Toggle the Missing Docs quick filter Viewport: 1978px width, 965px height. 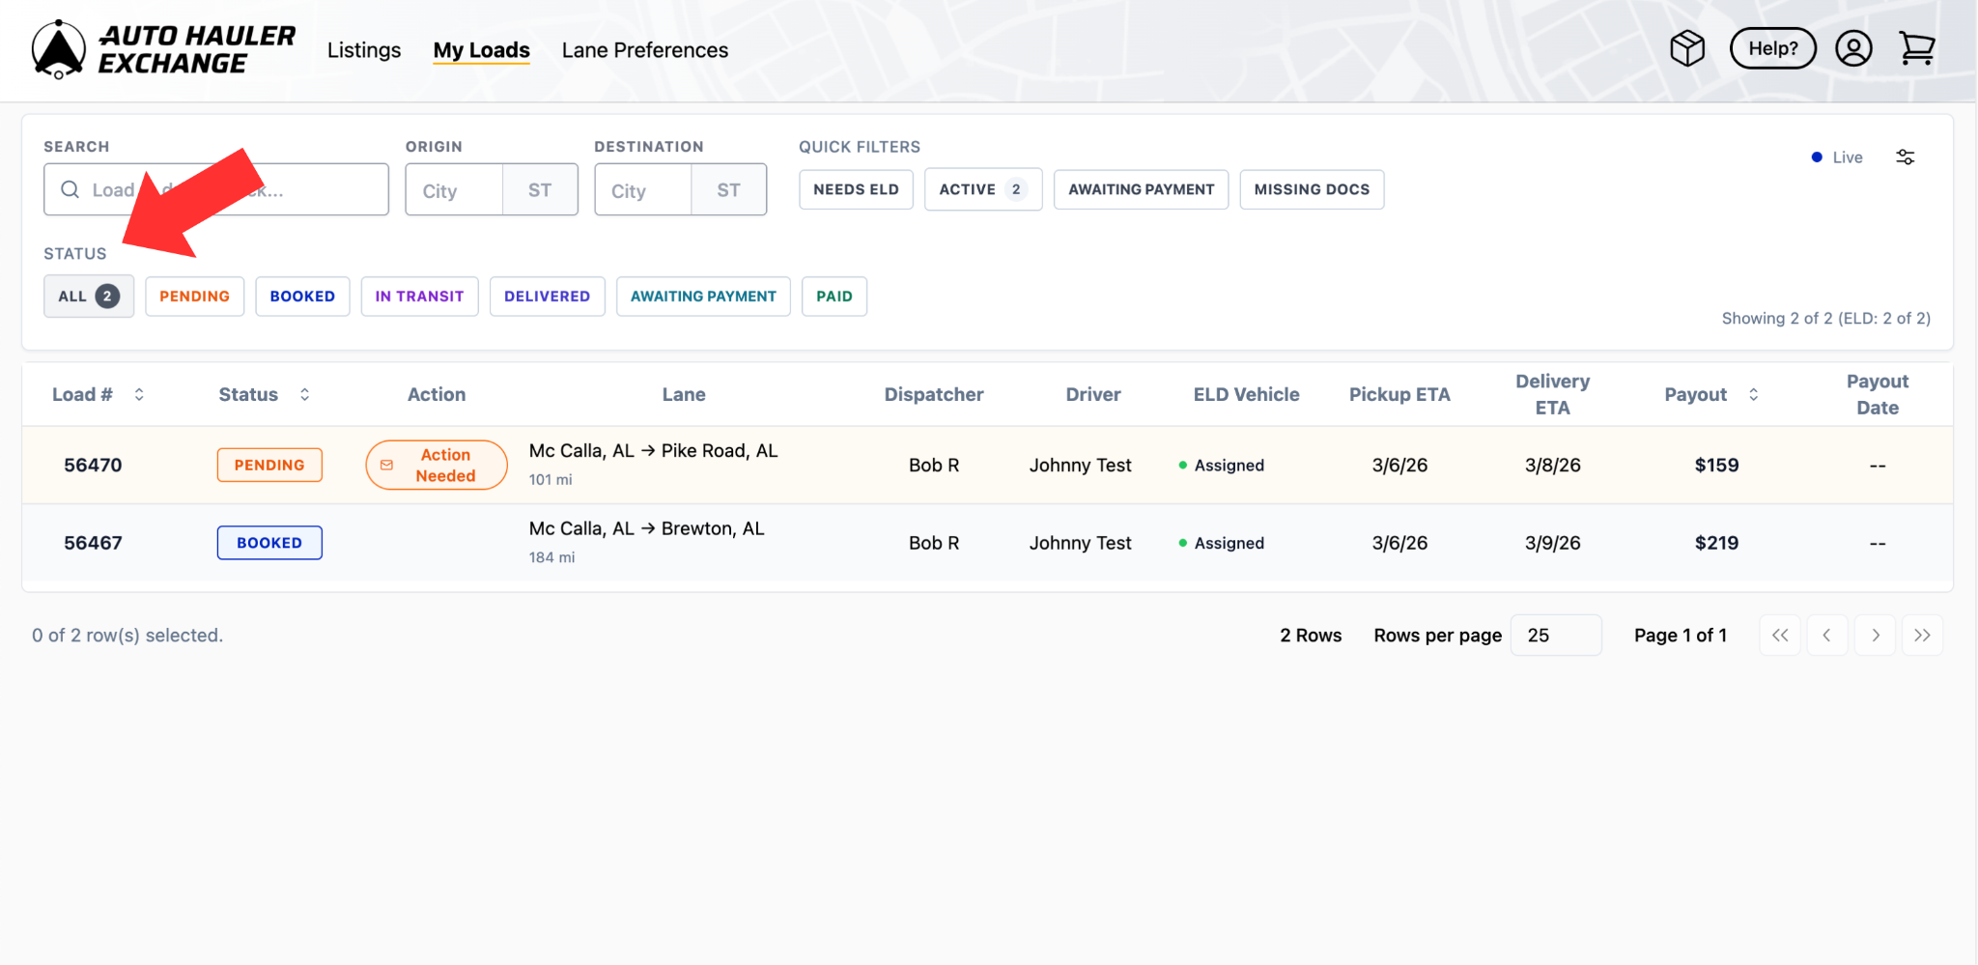[1311, 189]
